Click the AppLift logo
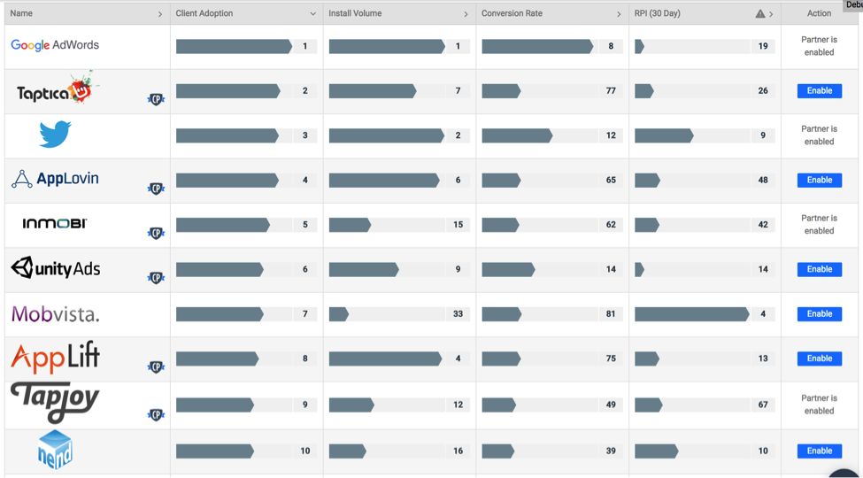Screen dimensions: 863x478 55,358
